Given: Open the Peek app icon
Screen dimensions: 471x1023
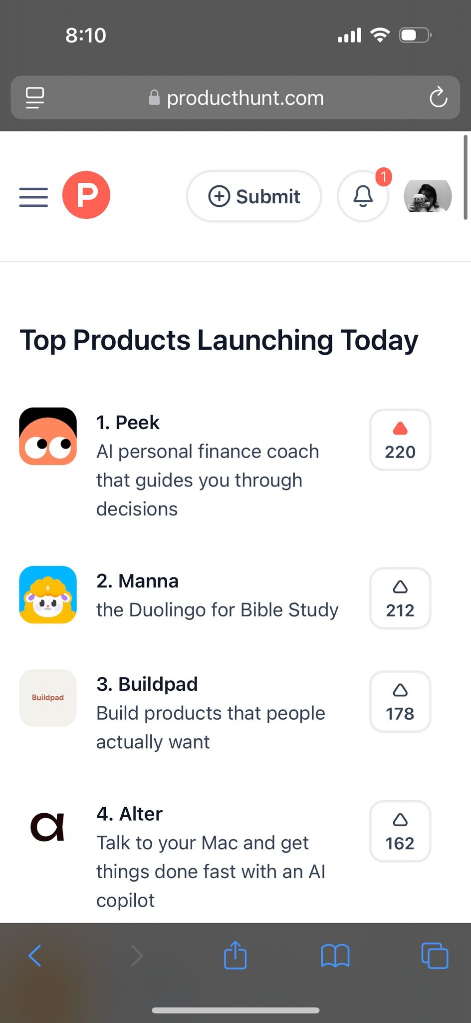Looking at the screenshot, I should pos(48,437).
